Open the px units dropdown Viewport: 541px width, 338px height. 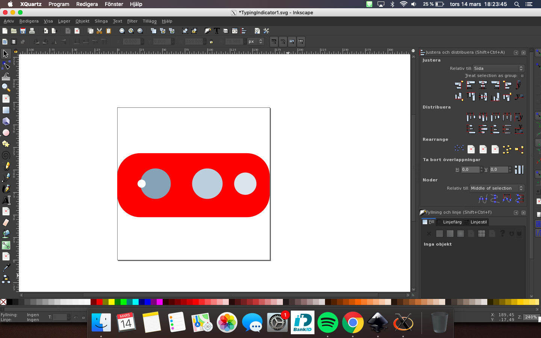256,42
